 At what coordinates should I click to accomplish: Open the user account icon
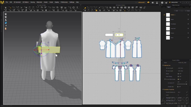coord(157,3)
